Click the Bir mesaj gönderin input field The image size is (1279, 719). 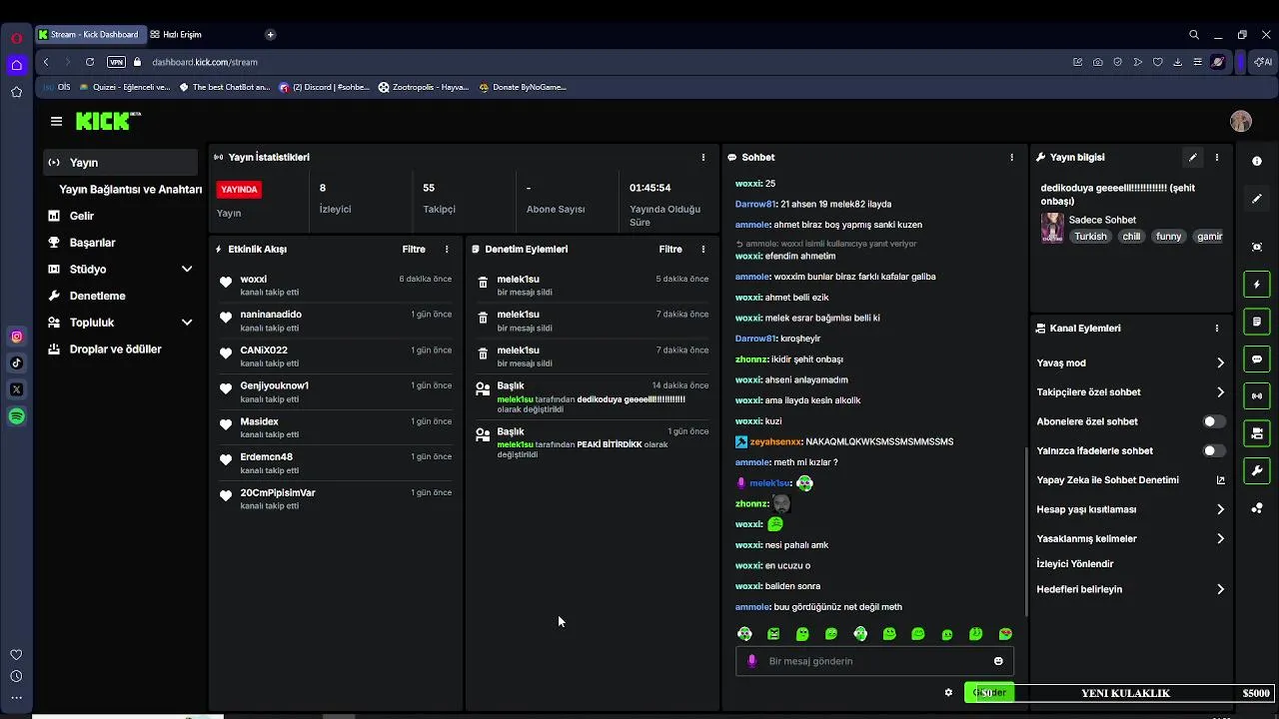coord(874,661)
